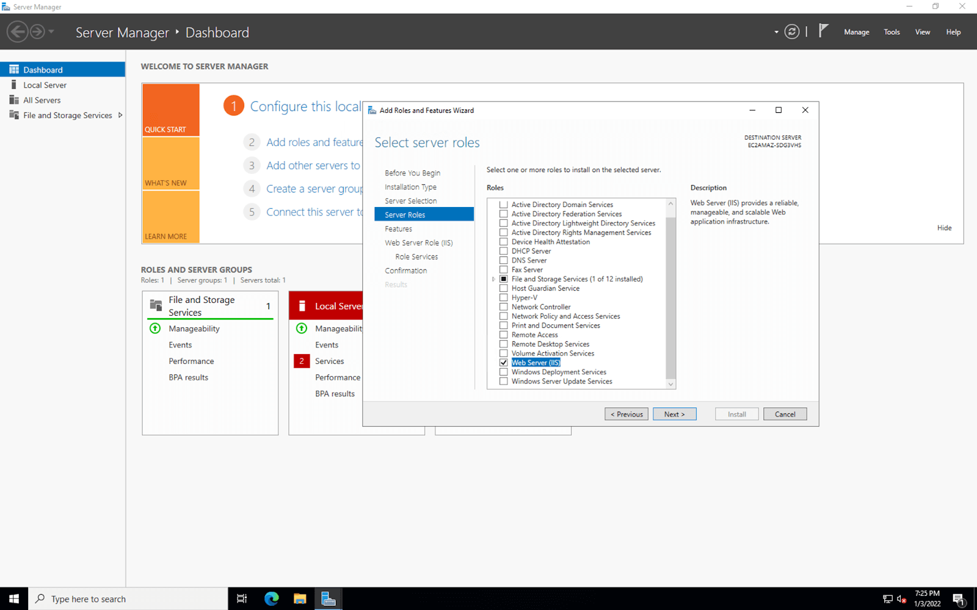Open Task View on the taskbar
The width and height of the screenshot is (977, 610).
pos(242,599)
